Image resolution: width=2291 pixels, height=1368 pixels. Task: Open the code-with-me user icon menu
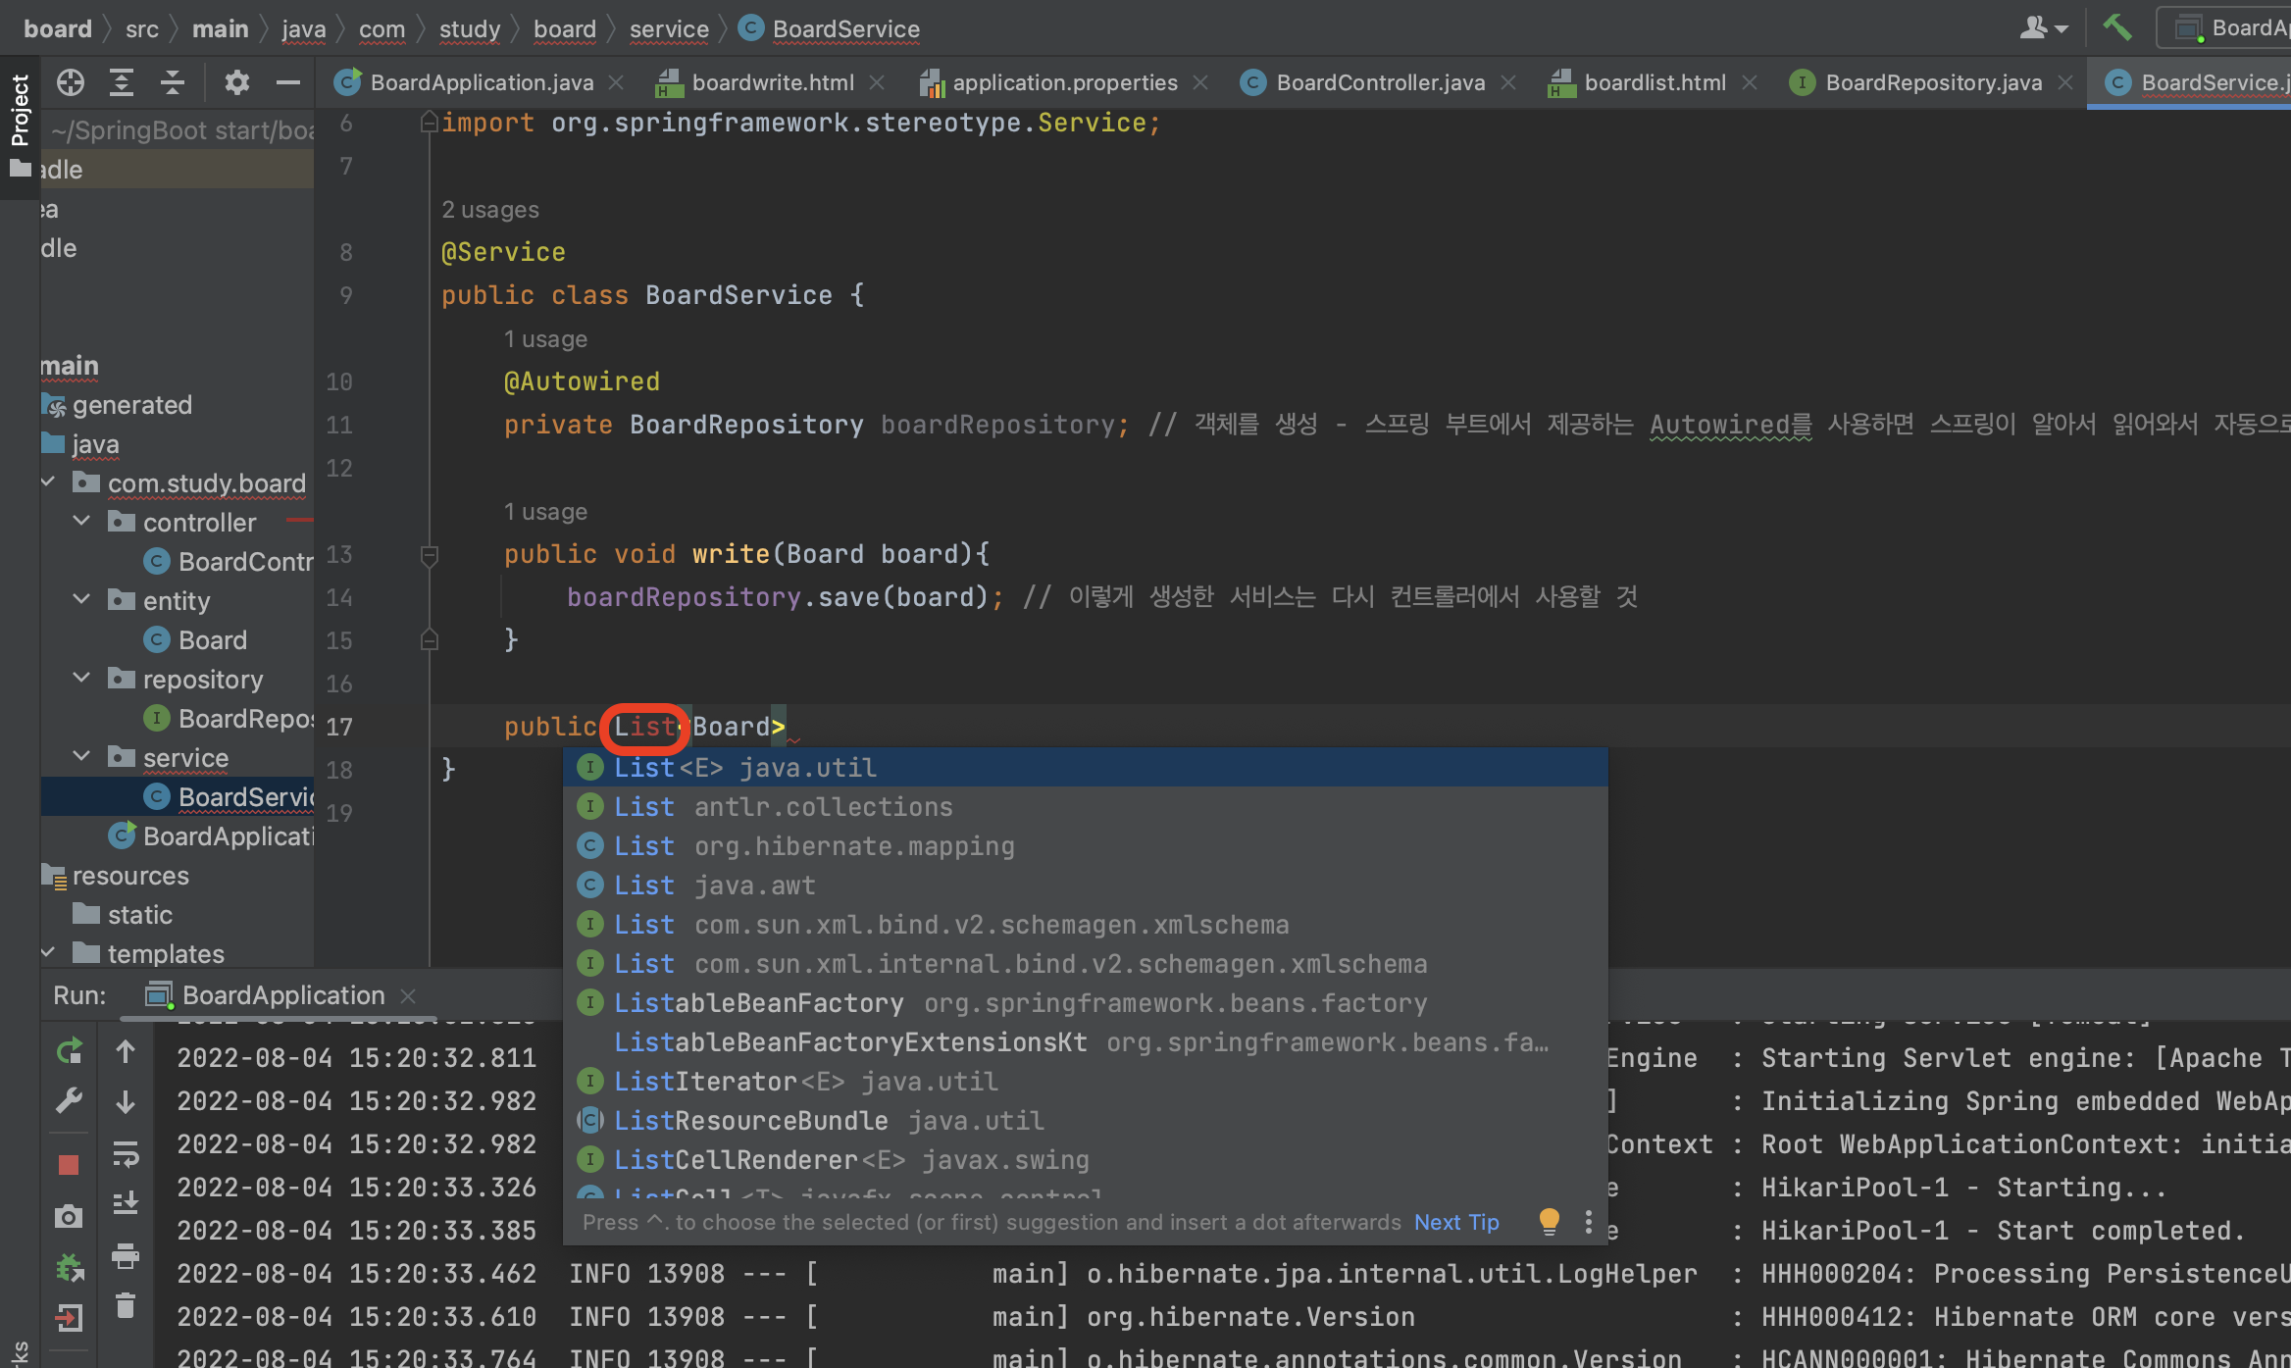click(2043, 27)
